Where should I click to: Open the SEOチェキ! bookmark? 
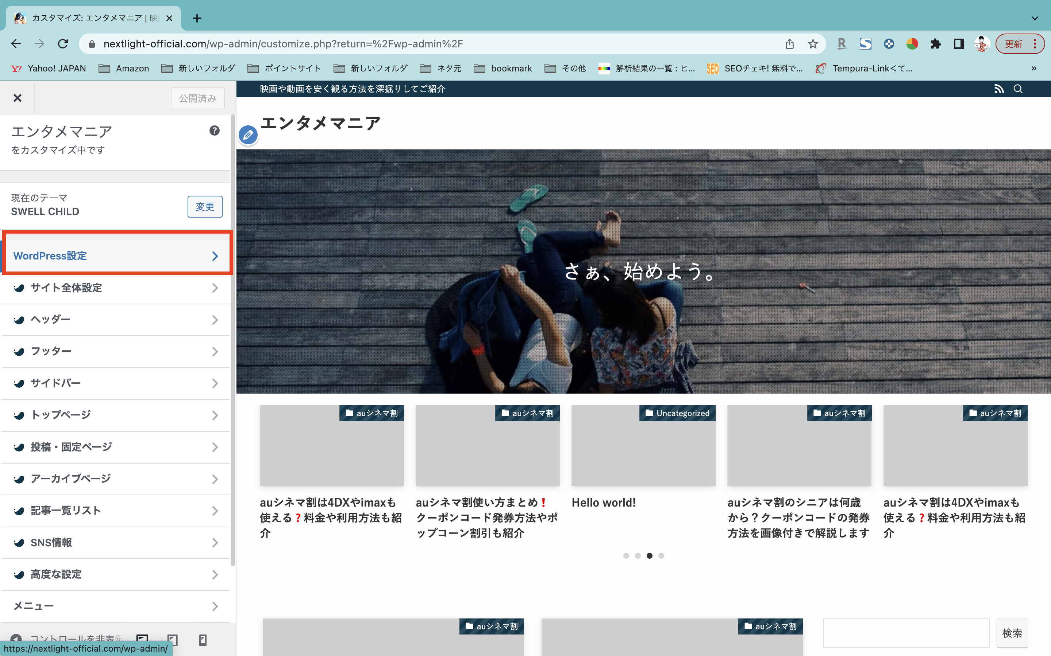coord(755,68)
